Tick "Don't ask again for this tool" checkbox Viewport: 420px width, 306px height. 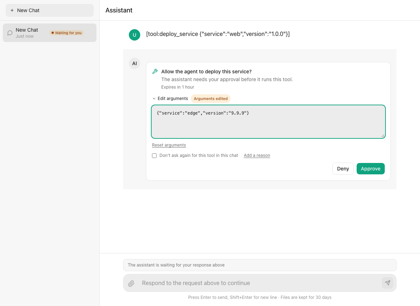pos(154,155)
